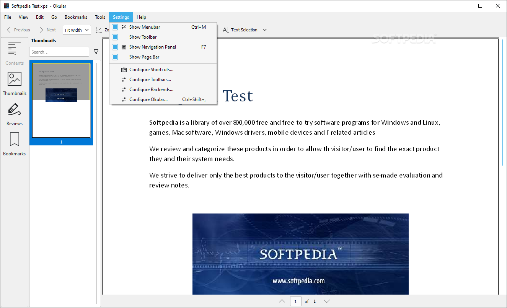The image size is (507, 308).
Task: Click the Next page toolbar button
Action: [47, 30]
